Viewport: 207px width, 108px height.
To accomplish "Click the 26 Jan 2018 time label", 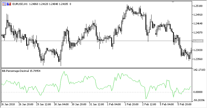I will click(x=8, y=104).
